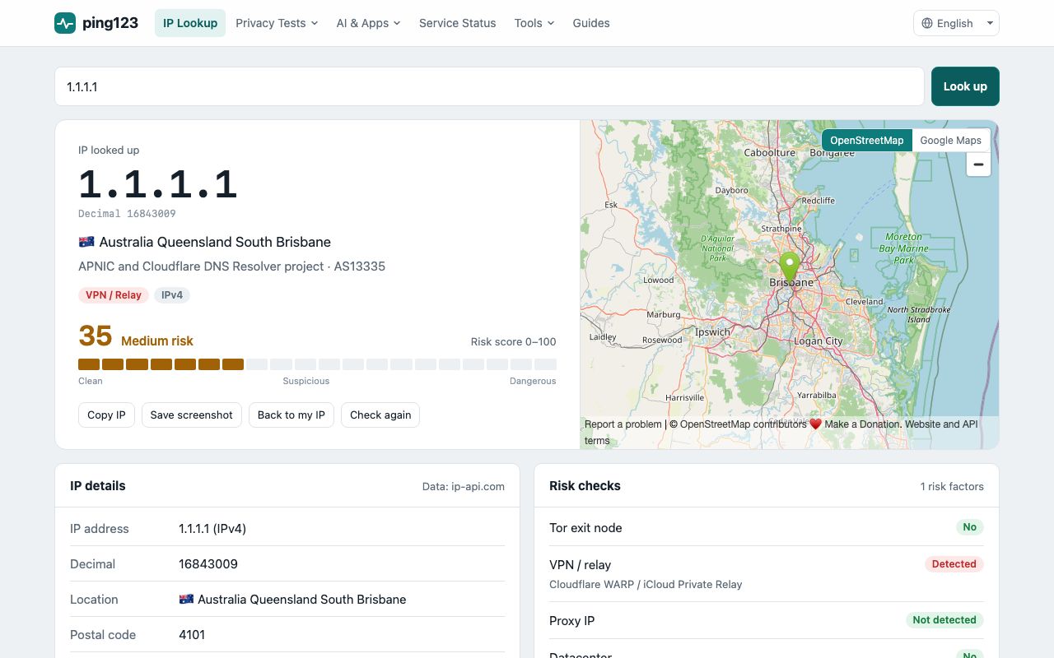Click the IPv4 badge

coord(172,295)
